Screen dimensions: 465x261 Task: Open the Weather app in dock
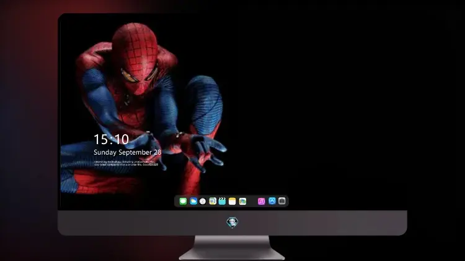click(x=193, y=201)
